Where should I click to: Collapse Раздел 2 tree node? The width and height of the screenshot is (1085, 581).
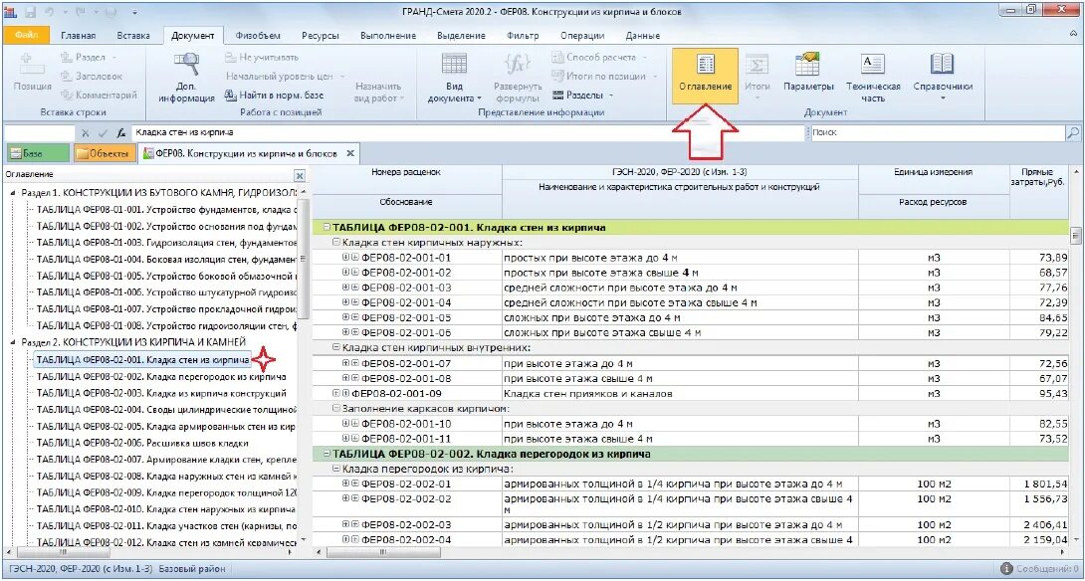(14, 342)
